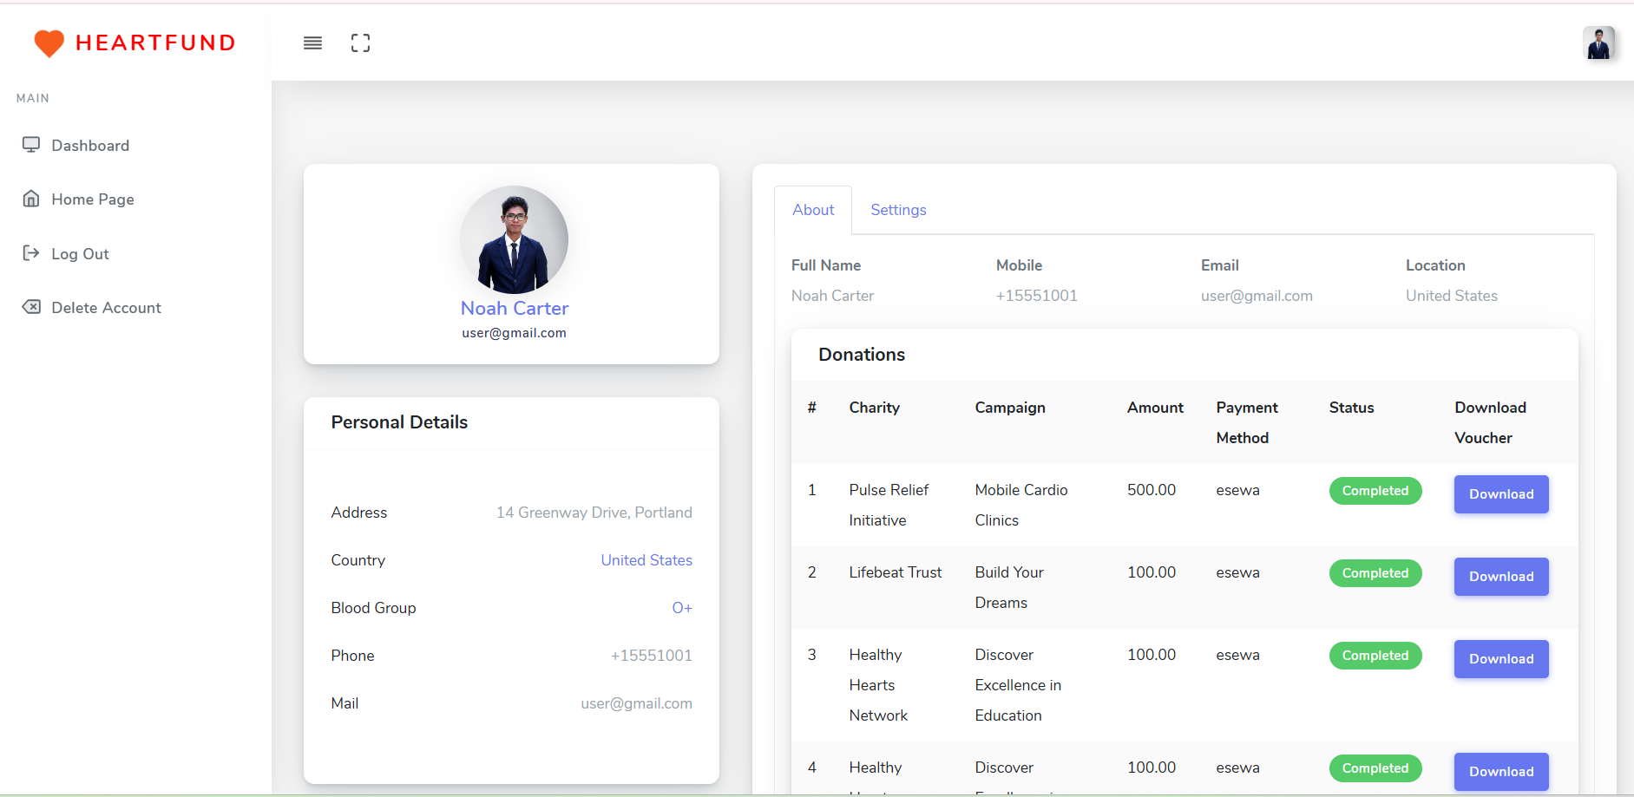1634x797 pixels.
Task: Click the Log Out arrow icon
Action: pos(31,253)
